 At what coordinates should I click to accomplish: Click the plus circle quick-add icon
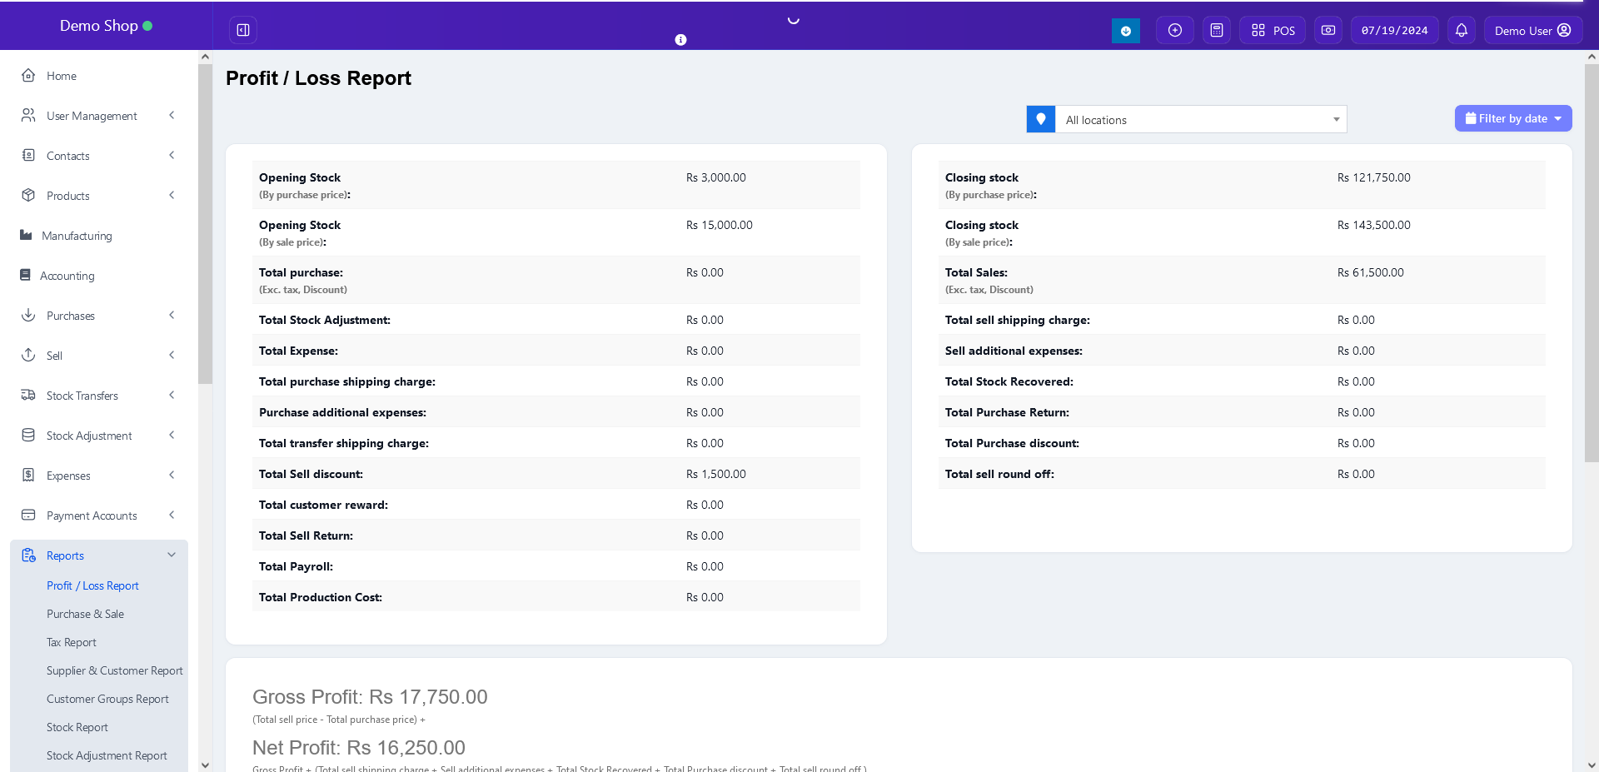pyautogui.click(x=1174, y=30)
